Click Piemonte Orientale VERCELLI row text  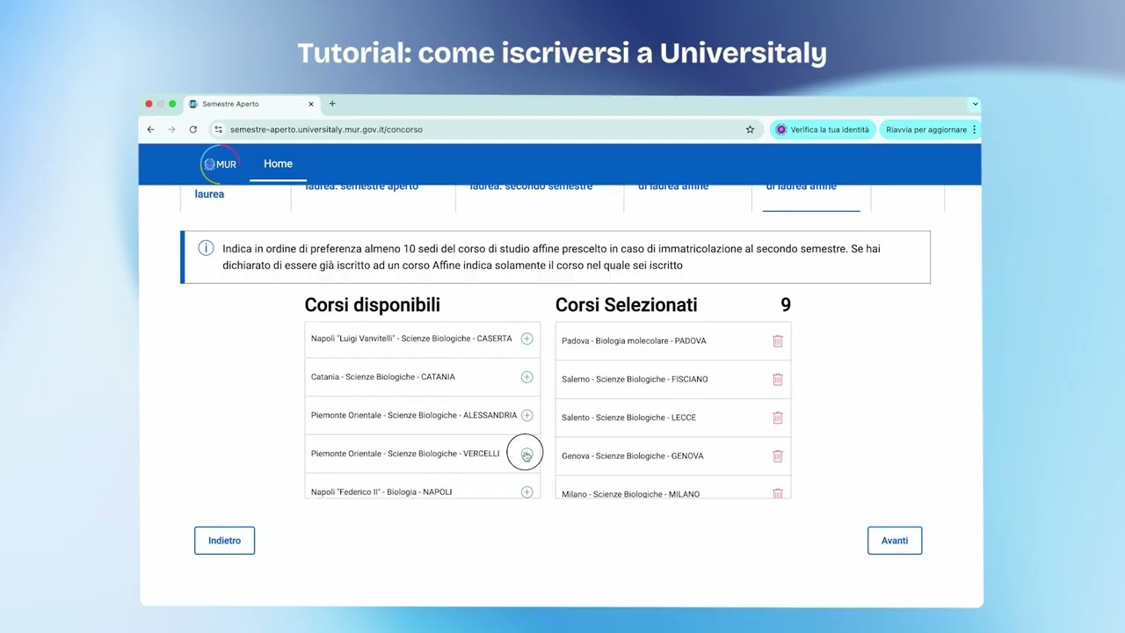tap(405, 454)
